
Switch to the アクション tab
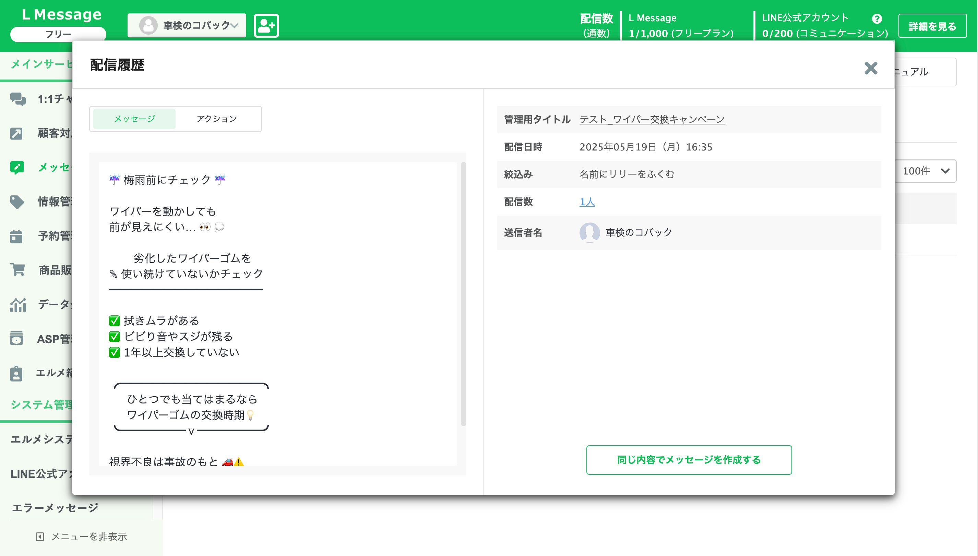pyautogui.click(x=217, y=119)
